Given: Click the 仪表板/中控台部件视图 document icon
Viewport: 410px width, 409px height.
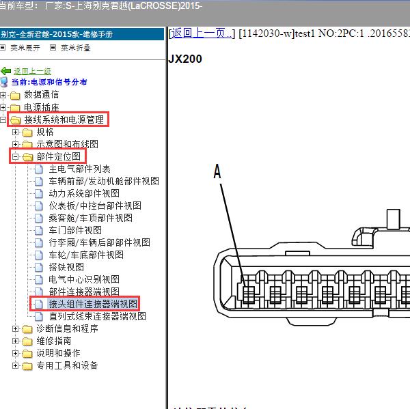Looking at the screenshot, I should click(x=39, y=206).
